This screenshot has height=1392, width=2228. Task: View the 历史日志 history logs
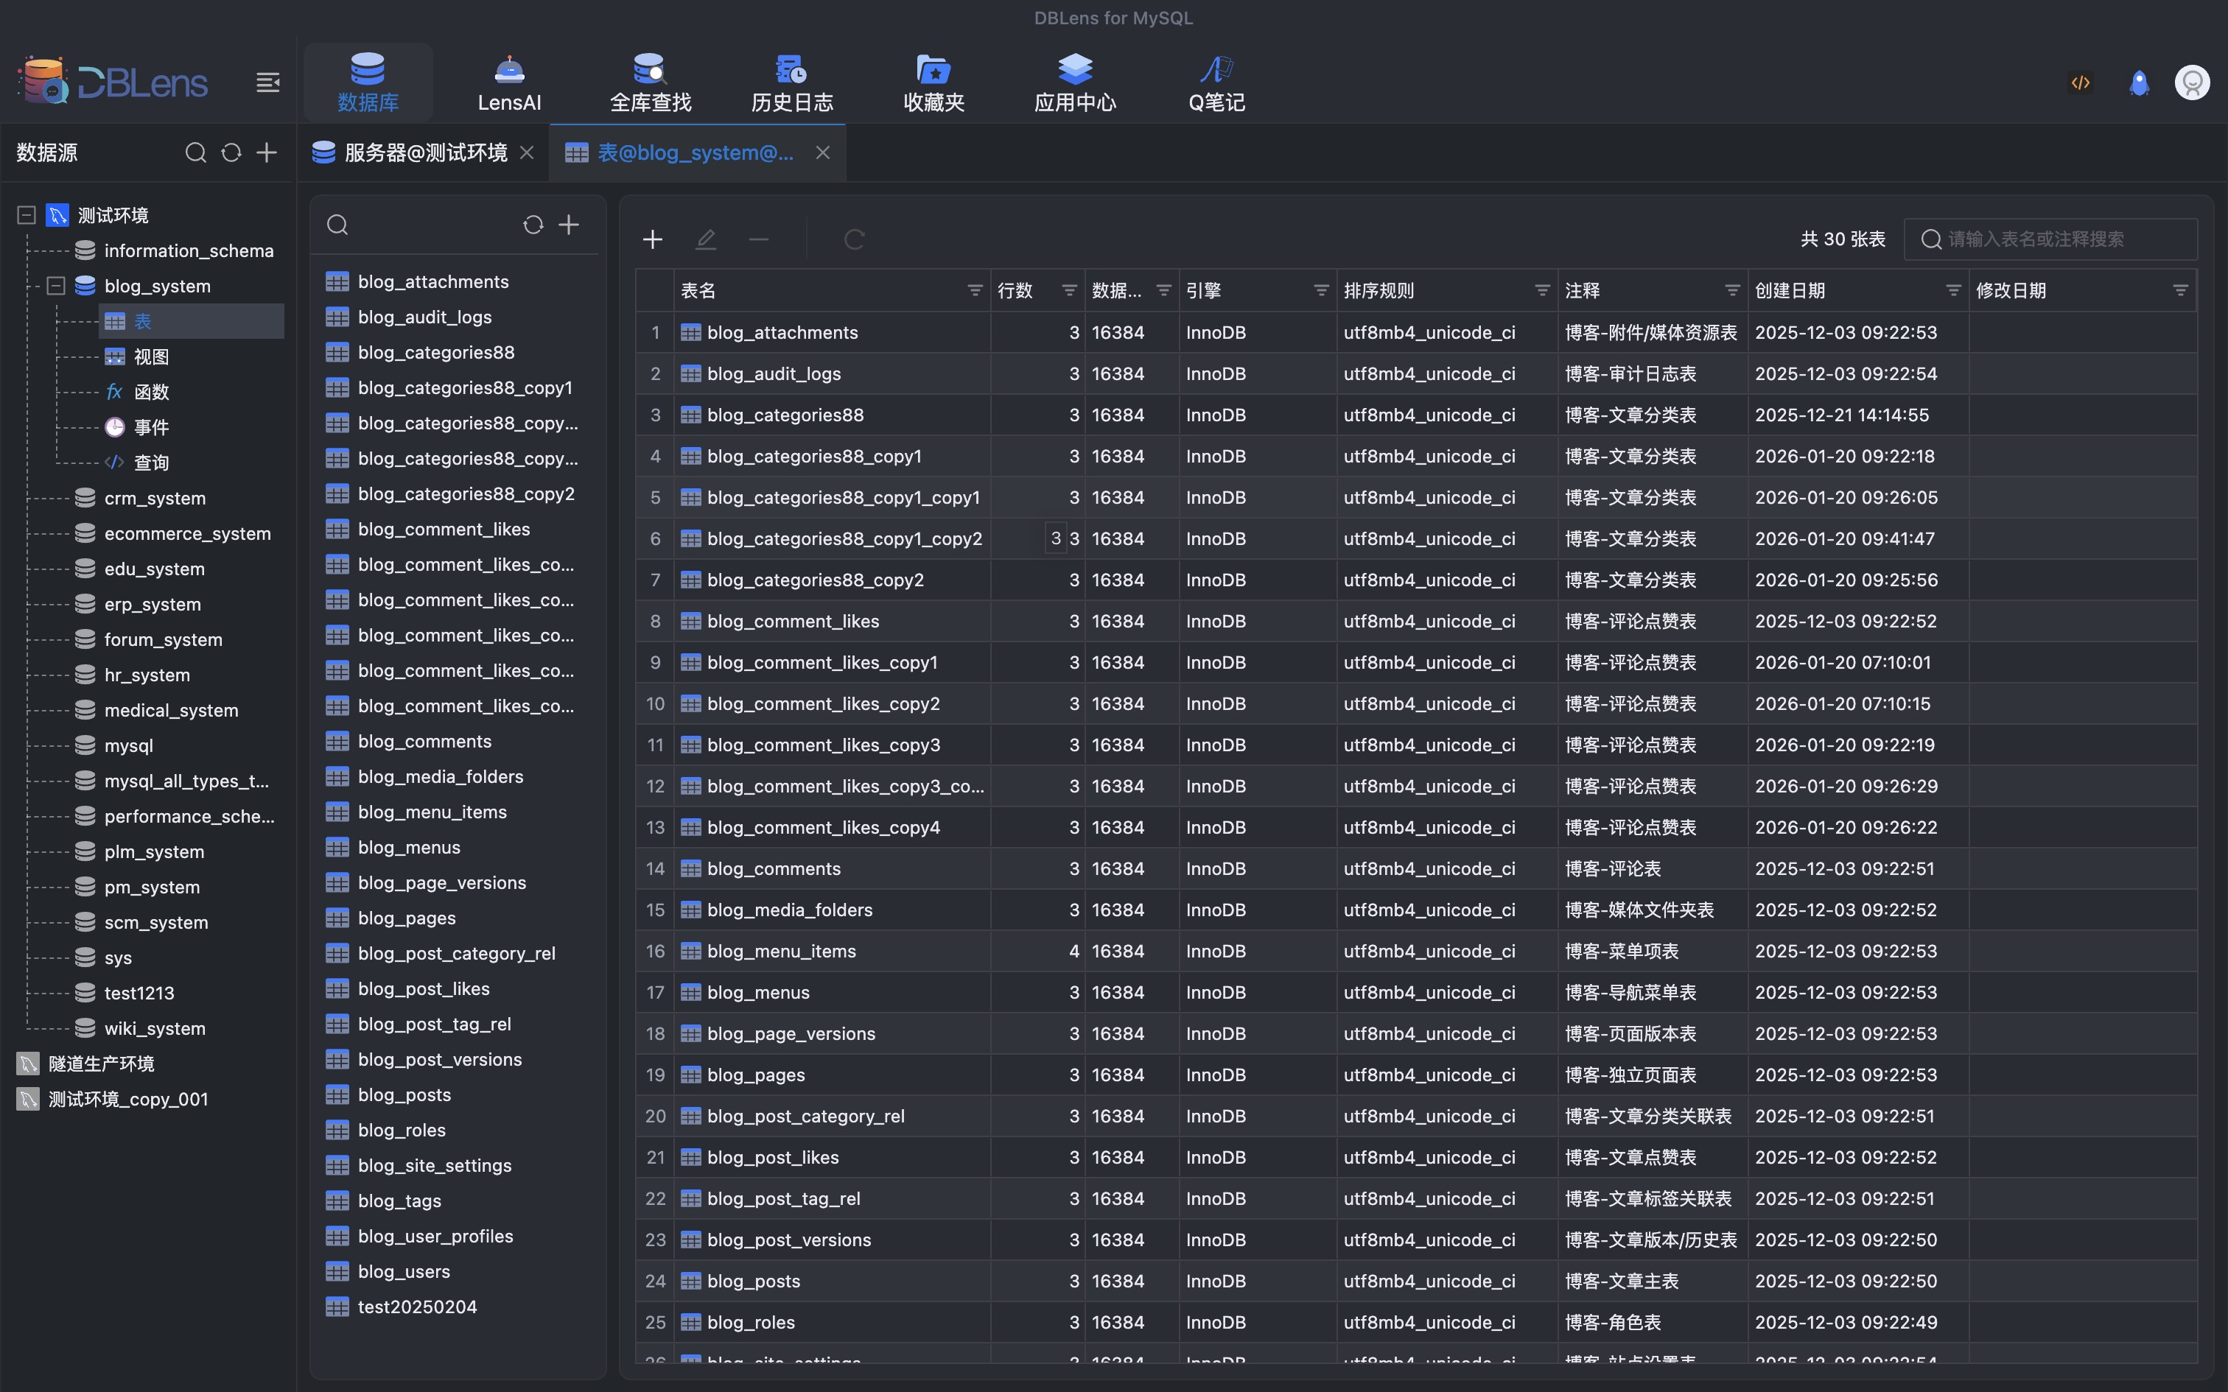[x=790, y=81]
